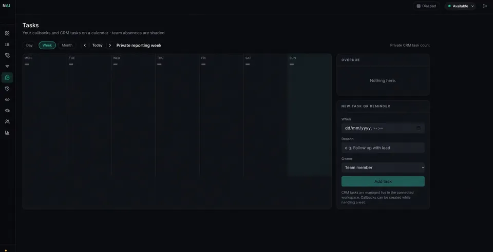Open the team people icon in sidebar
The width and height of the screenshot is (493, 252).
(x=7, y=121)
